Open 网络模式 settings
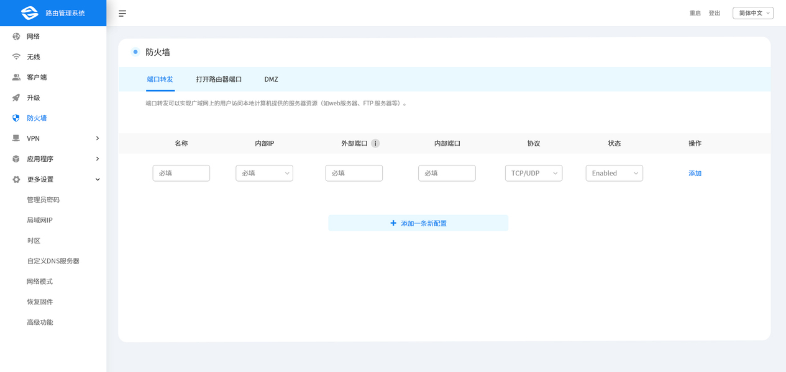Screen dimensions: 786x372 [40, 281]
